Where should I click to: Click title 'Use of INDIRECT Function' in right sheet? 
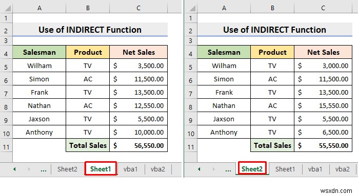click(275, 30)
